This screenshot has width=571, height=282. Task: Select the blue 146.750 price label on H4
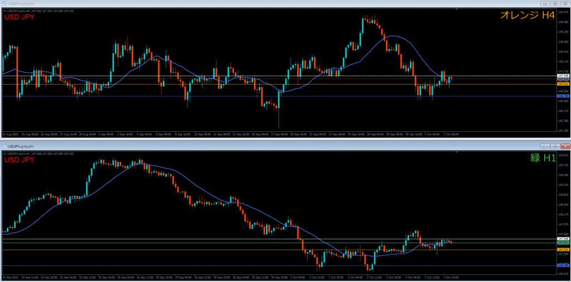[563, 96]
